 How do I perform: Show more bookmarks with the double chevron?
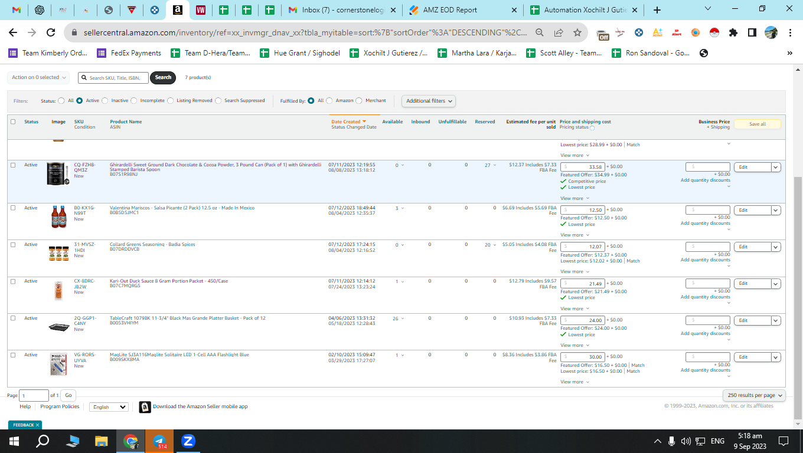click(x=790, y=53)
